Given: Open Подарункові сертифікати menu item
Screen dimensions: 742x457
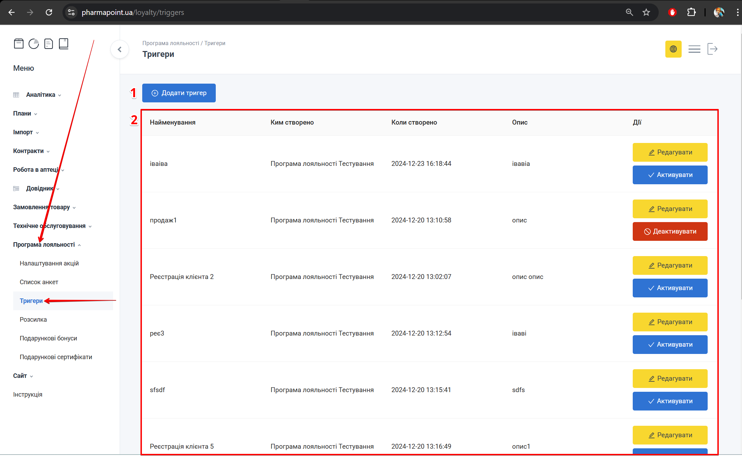Looking at the screenshot, I should coord(56,357).
